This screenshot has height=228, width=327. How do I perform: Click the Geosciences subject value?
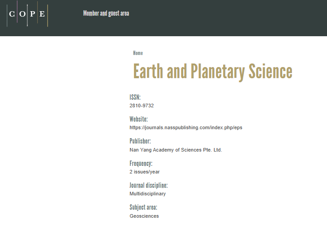coord(144,216)
